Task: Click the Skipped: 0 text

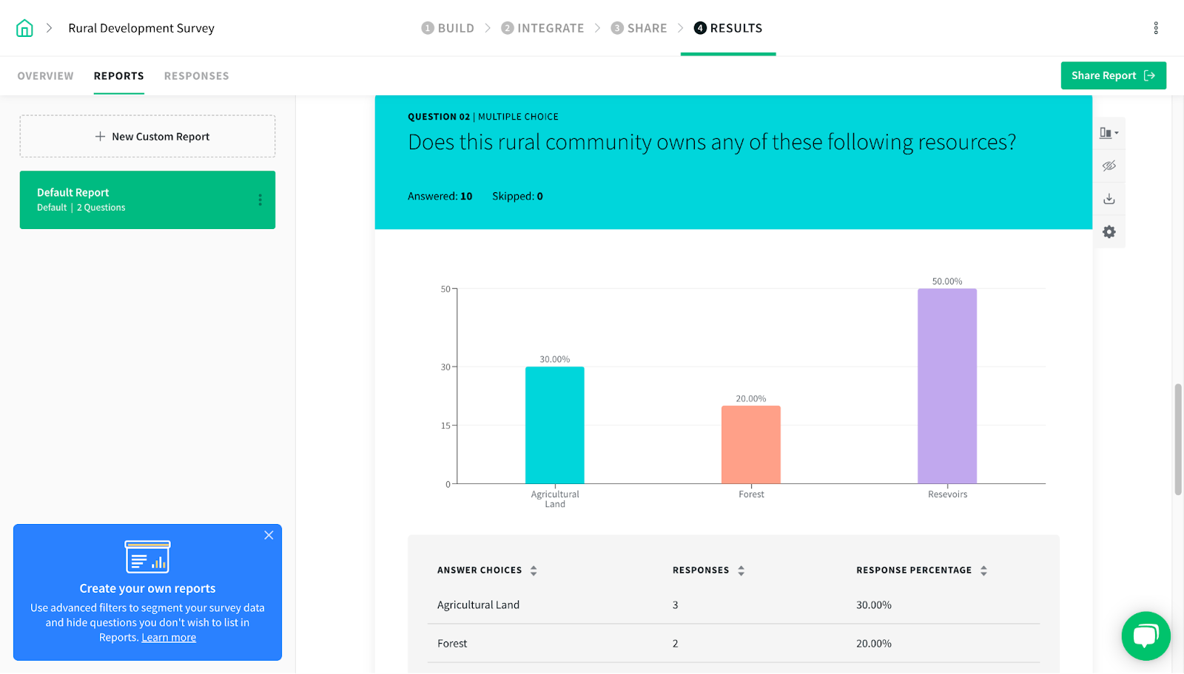Action: [517, 196]
